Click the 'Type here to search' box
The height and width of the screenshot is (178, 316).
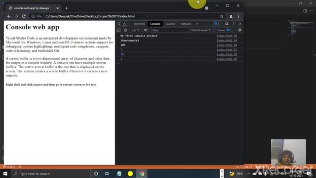[x=50, y=174]
